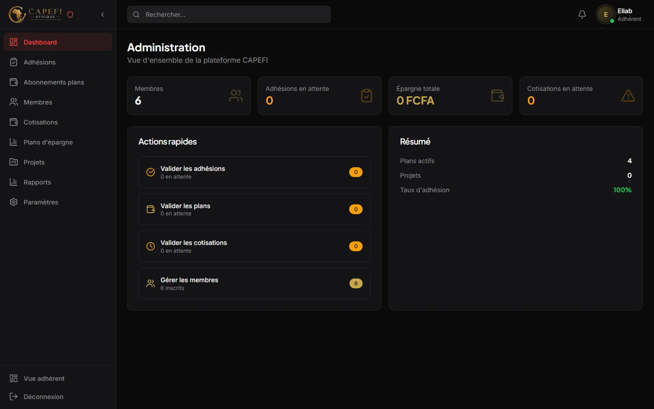The width and height of the screenshot is (654, 409).
Task: Open Valider les adhésions quick action
Action: (254, 172)
